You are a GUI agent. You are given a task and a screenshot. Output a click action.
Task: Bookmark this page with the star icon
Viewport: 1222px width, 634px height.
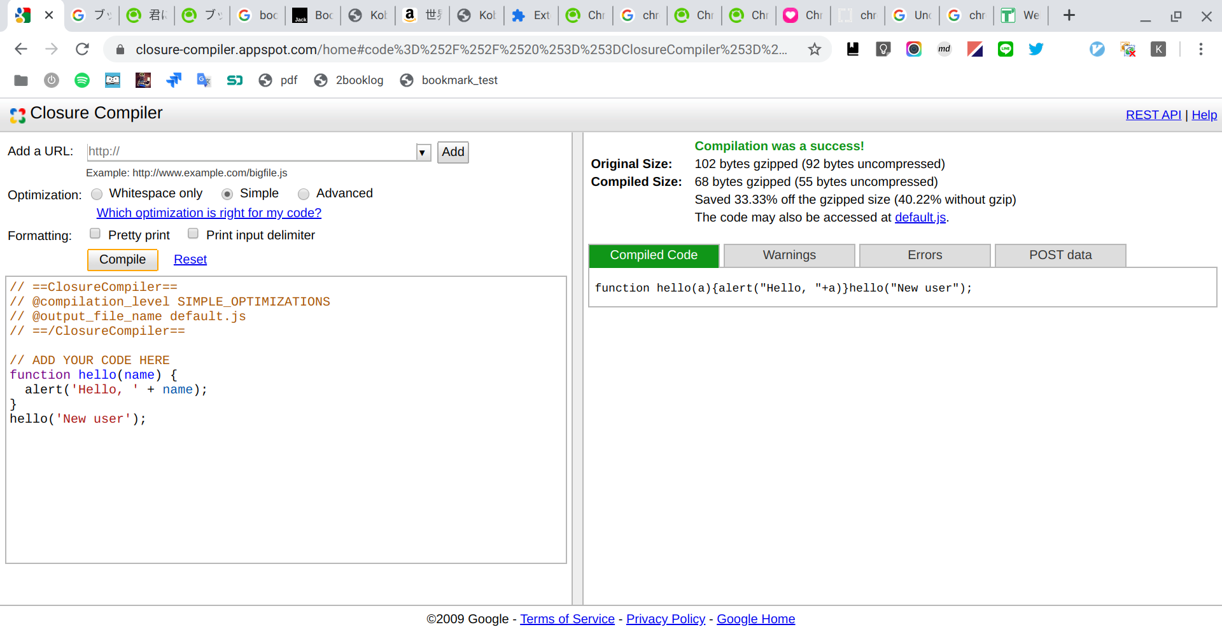click(815, 49)
